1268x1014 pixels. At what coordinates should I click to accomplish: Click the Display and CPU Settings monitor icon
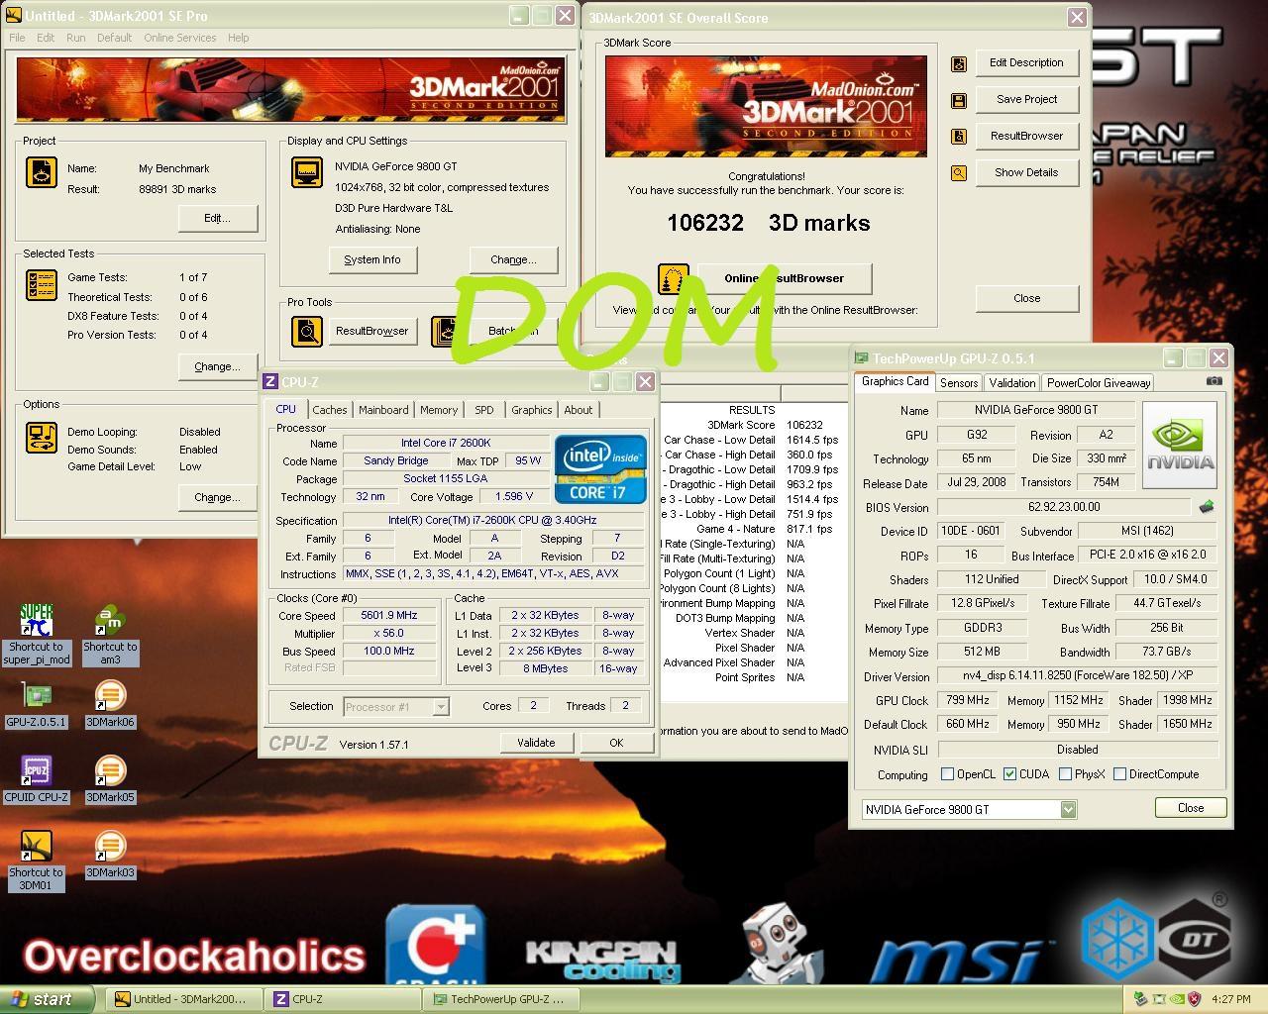307,172
